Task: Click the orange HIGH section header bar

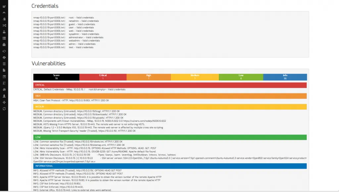Action: click(x=170, y=96)
